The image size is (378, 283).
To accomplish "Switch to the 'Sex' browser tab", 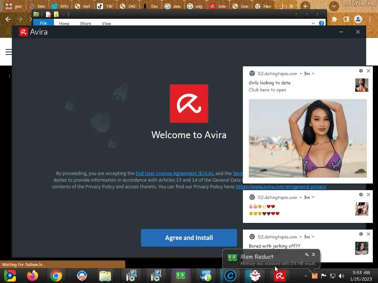I will (x=151, y=6).
